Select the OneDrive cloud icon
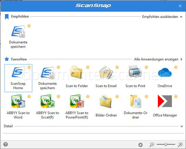 point(165,72)
